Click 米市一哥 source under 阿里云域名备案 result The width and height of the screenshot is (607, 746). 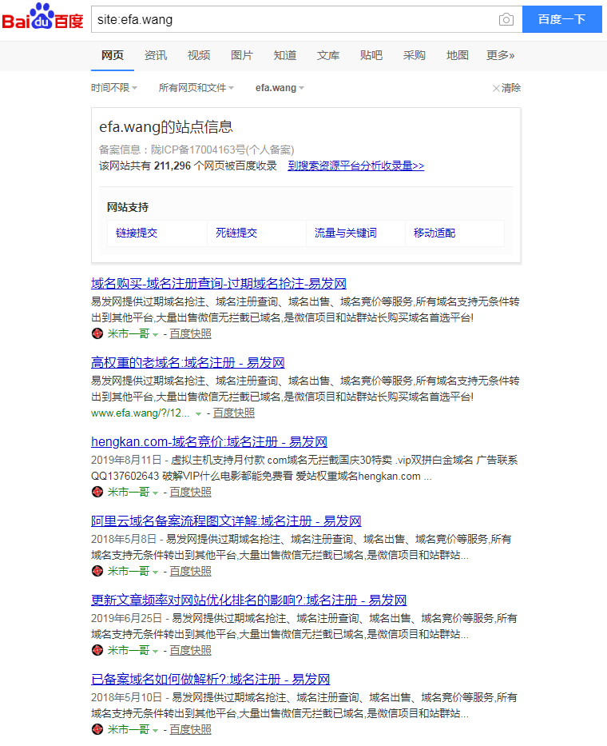point(129,572)
